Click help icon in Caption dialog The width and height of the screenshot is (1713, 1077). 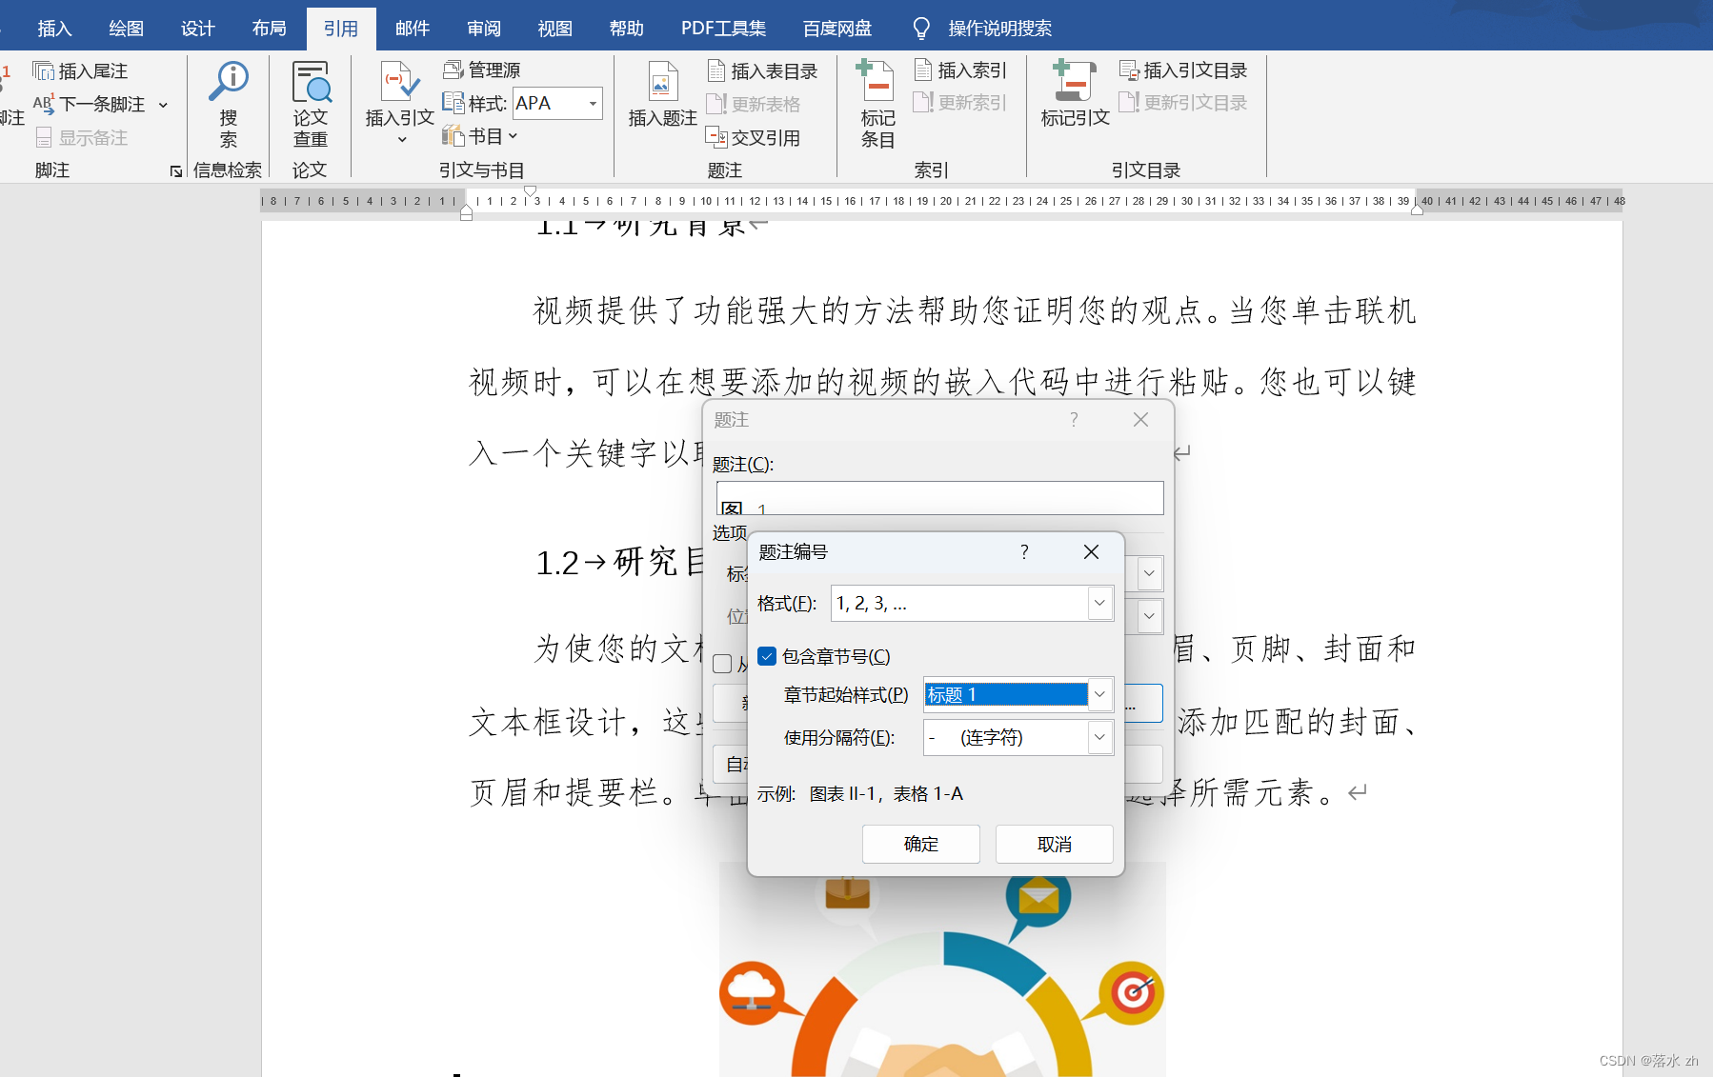pyautogui.click(x=1074, y=420)
